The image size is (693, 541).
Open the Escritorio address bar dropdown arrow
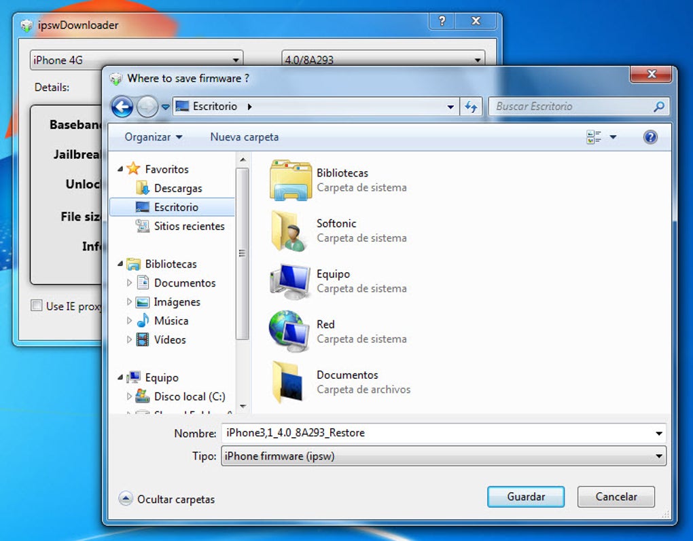click(450, 107)
